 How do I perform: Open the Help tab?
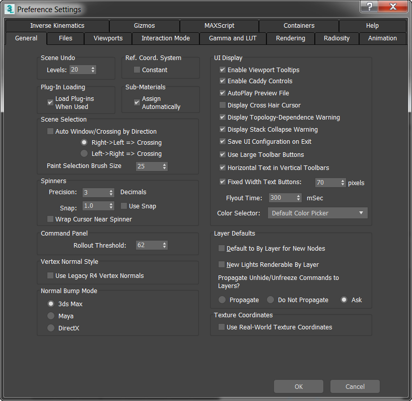372,26
